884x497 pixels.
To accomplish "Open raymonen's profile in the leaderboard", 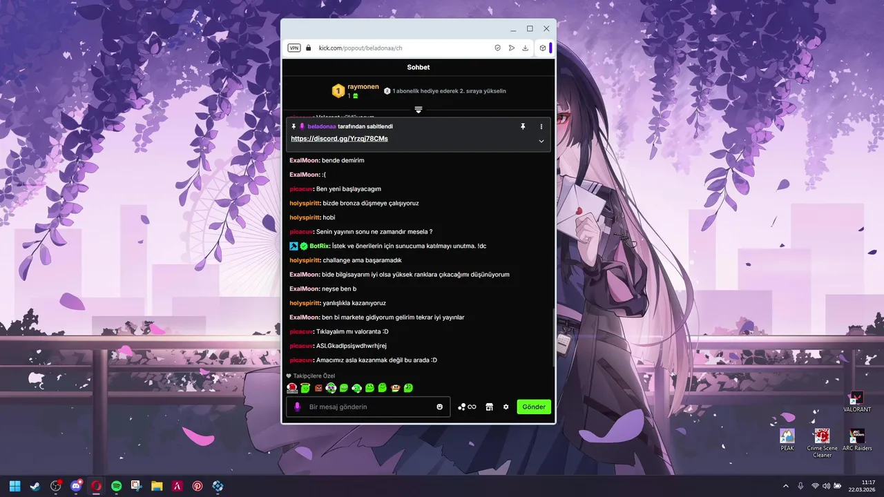I will pos(363,87).
